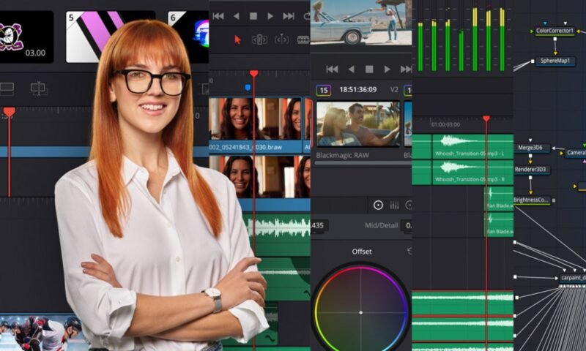Select the Whoosh_Transition-05.mp3 - L audio clip

pos(472,146)
